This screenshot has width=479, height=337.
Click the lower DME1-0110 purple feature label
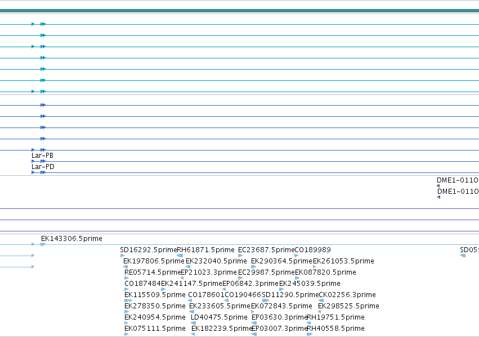tap(458, 192)
